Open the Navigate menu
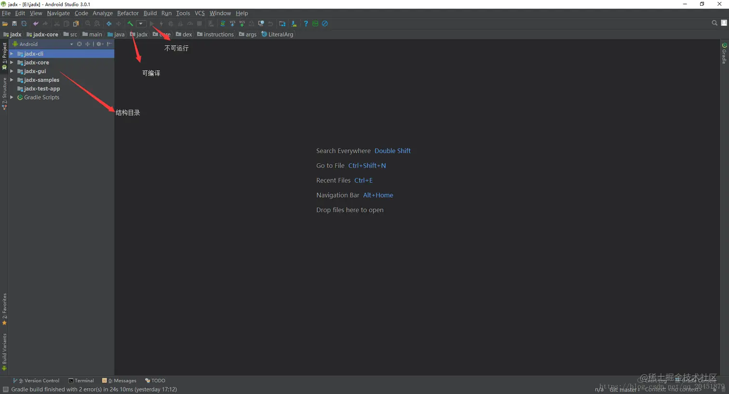Screen dimensions: 729x394 click(x=58, y=13)
